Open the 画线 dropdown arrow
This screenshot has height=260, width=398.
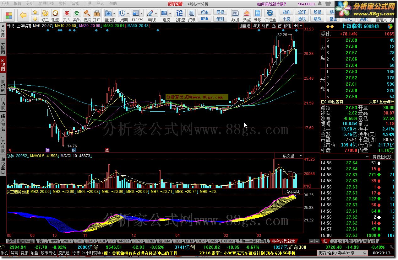click(x=156, y=13)
